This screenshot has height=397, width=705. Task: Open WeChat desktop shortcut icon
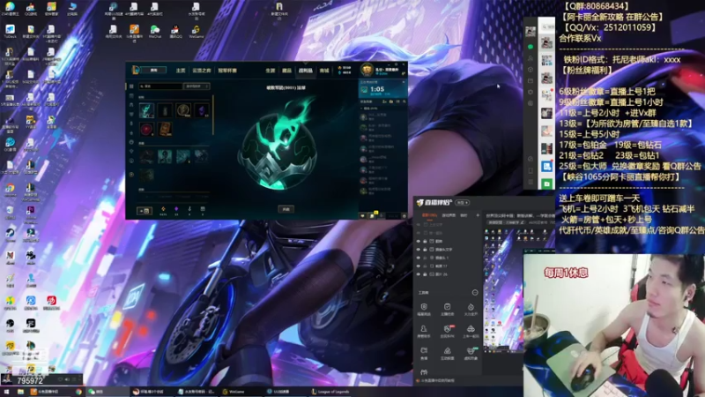pyautogui.click(x=155, y=32)
